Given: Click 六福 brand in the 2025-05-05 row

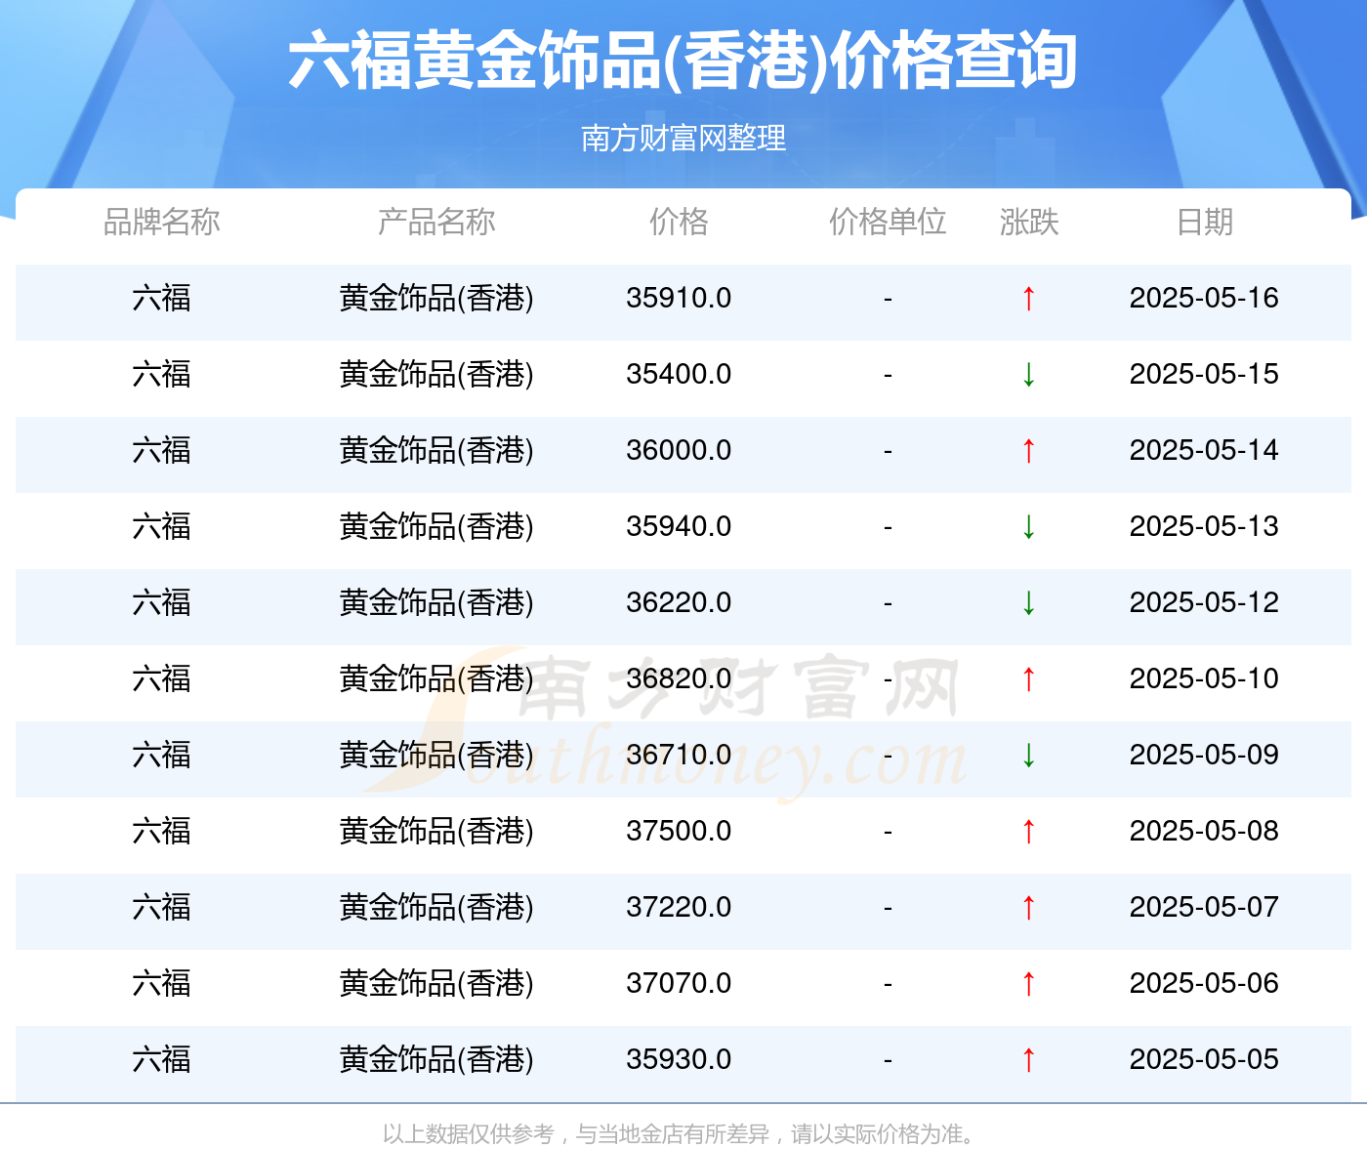Looking at the screenshot, I should 161,1059.
